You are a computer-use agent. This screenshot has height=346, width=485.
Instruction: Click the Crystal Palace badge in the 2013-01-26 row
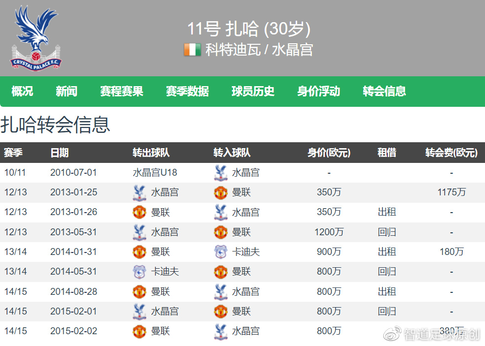pyautogui.click(x=221, y=212)
